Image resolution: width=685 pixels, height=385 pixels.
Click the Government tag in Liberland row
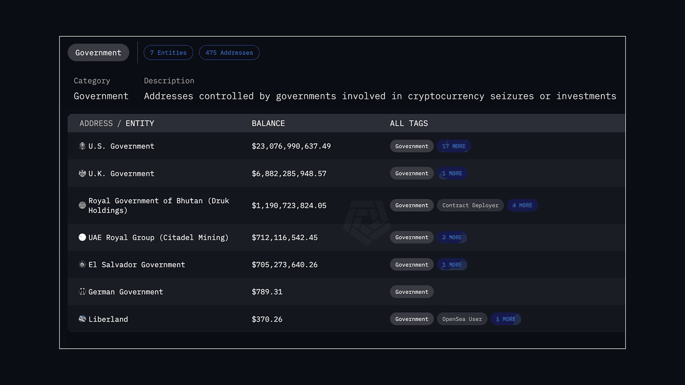pyautogui.click(x=412, y=319)
